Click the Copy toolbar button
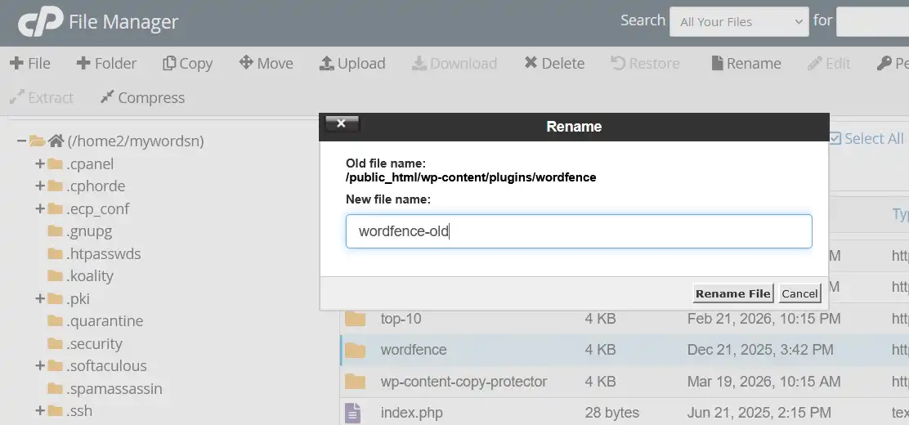Viewport: 909px width, 425px height. point(187,63)
